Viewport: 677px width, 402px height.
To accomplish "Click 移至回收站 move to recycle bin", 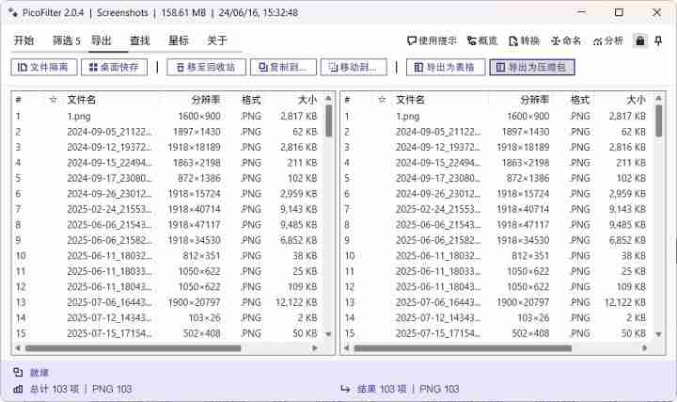I will 206,68.
